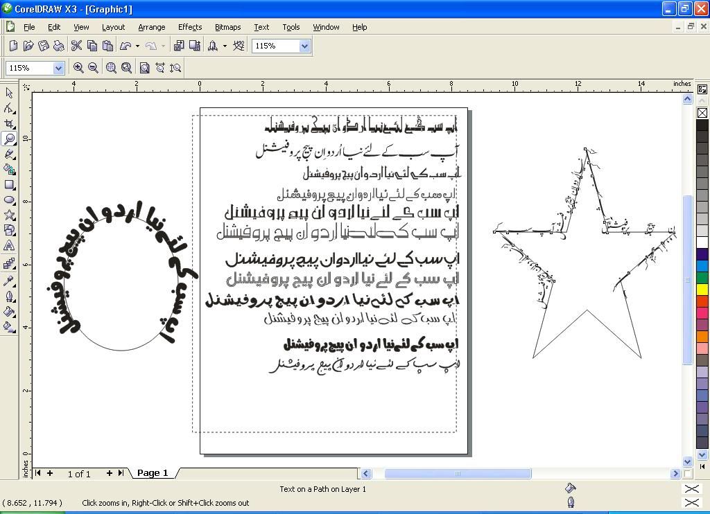This screenshot has height=514, width=710.
Task: Select the Smart Fill tool
Action: tap(9, 170)
